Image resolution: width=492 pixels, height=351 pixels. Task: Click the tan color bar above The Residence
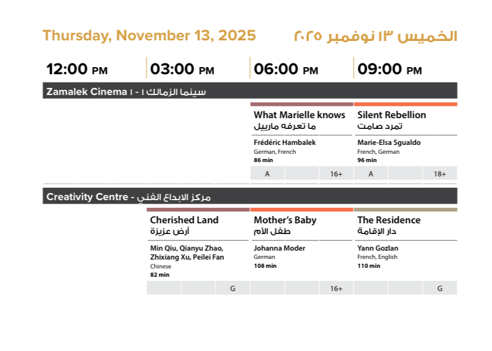pyautogui.click(x=406, y=210)
